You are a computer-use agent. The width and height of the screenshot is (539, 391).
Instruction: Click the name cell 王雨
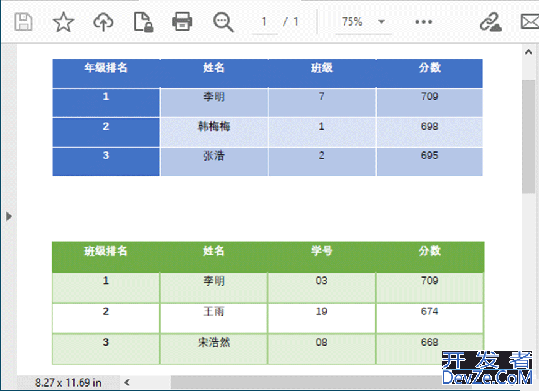213,318
